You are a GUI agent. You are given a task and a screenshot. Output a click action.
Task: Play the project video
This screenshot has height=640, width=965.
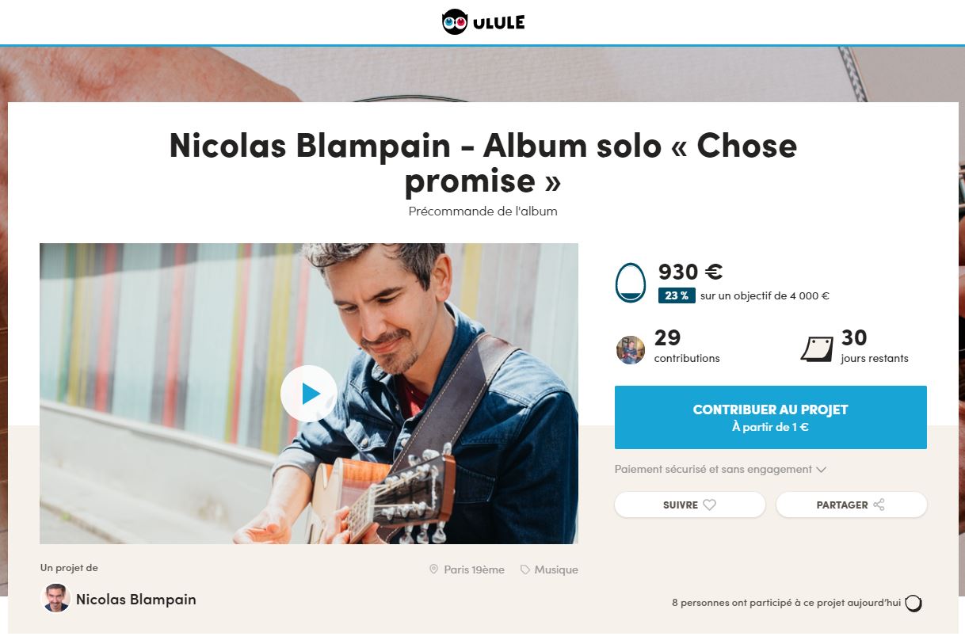tap(309, 394)
